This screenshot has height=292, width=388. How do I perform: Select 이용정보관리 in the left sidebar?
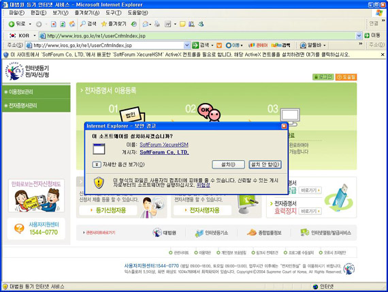point(36,92)
